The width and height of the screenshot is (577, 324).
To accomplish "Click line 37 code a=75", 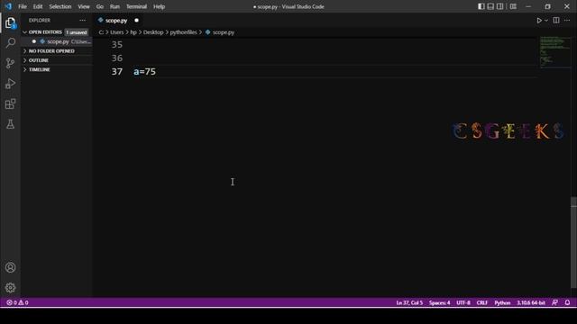I will click(144, 72).
